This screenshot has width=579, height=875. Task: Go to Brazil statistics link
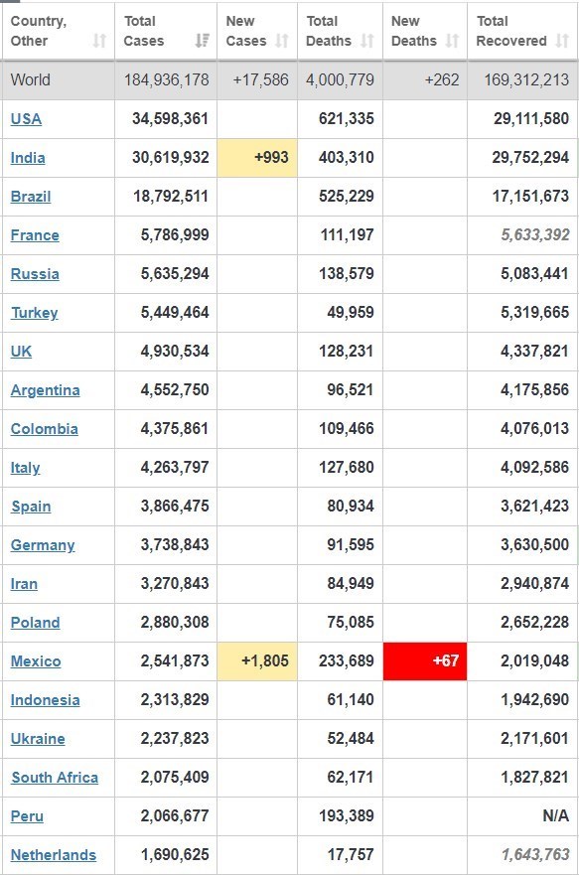click(x=31, y=197)
